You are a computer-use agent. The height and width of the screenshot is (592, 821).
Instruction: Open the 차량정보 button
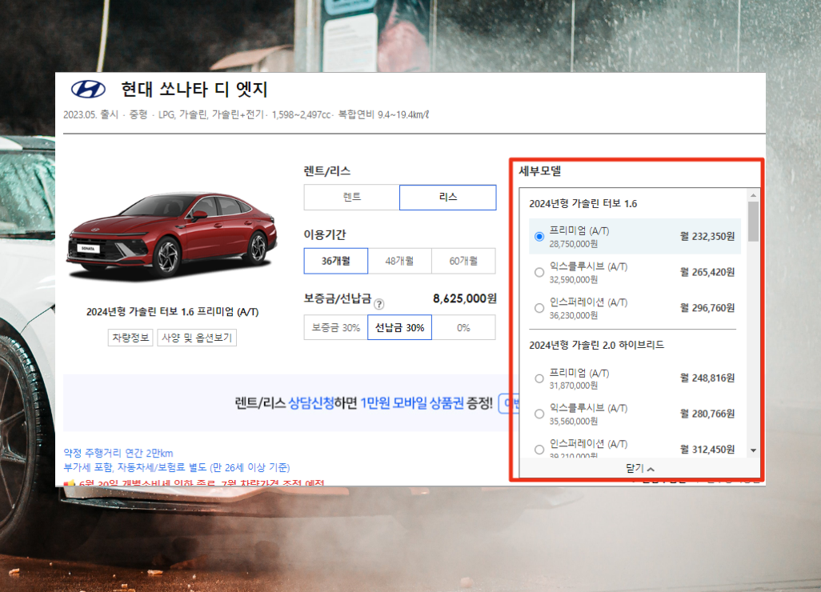(x=130, y=338)
